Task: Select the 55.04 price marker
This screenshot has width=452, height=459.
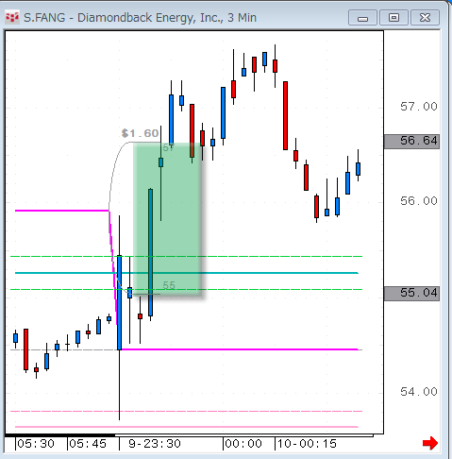Action: click(x=411, y=294)
